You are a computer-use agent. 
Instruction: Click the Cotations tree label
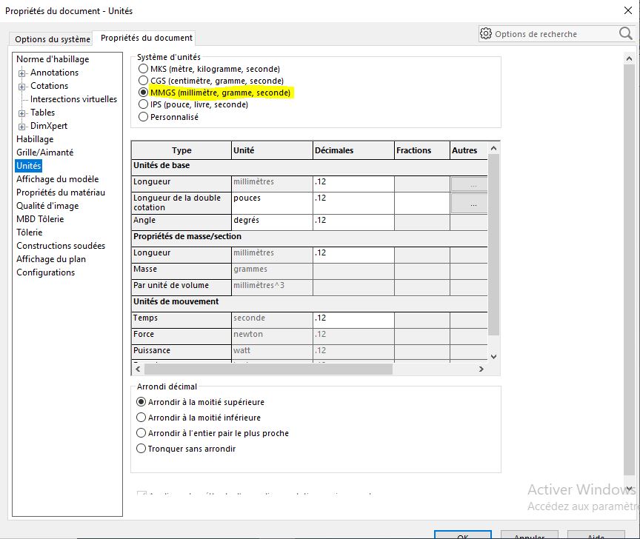point(49,86)
